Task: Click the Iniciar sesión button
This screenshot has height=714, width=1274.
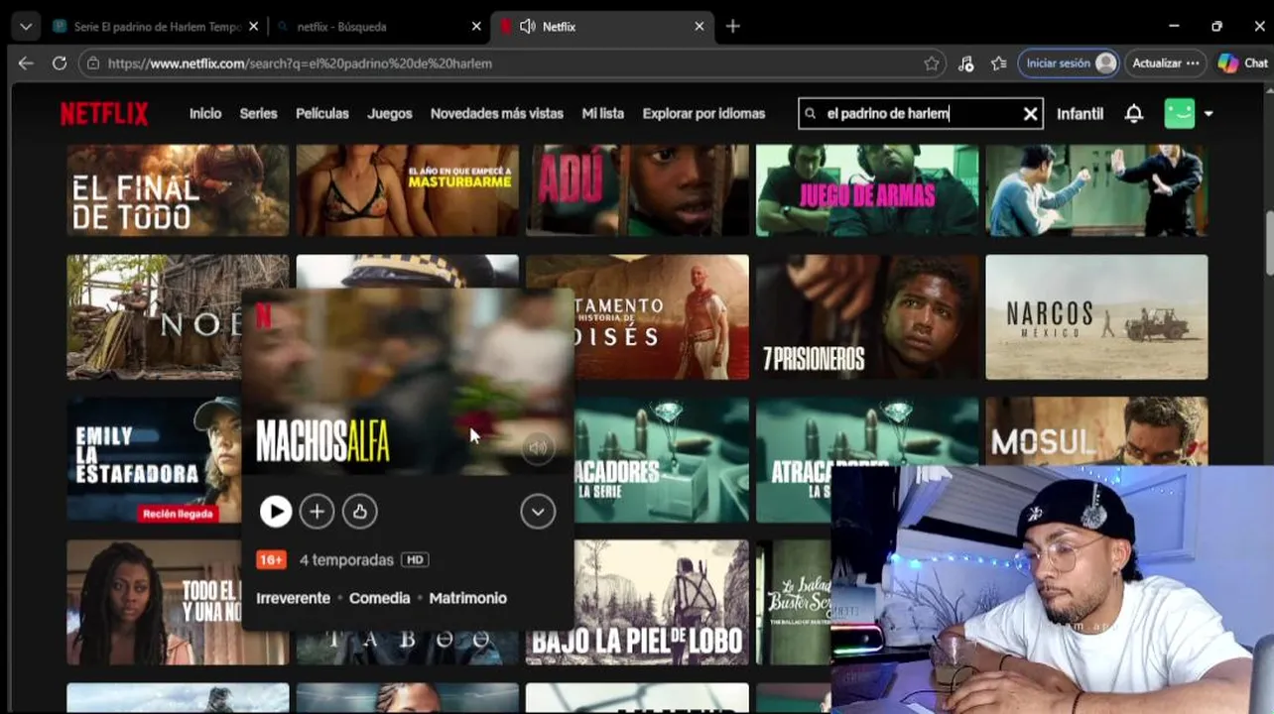Action: click(1069, 63)
